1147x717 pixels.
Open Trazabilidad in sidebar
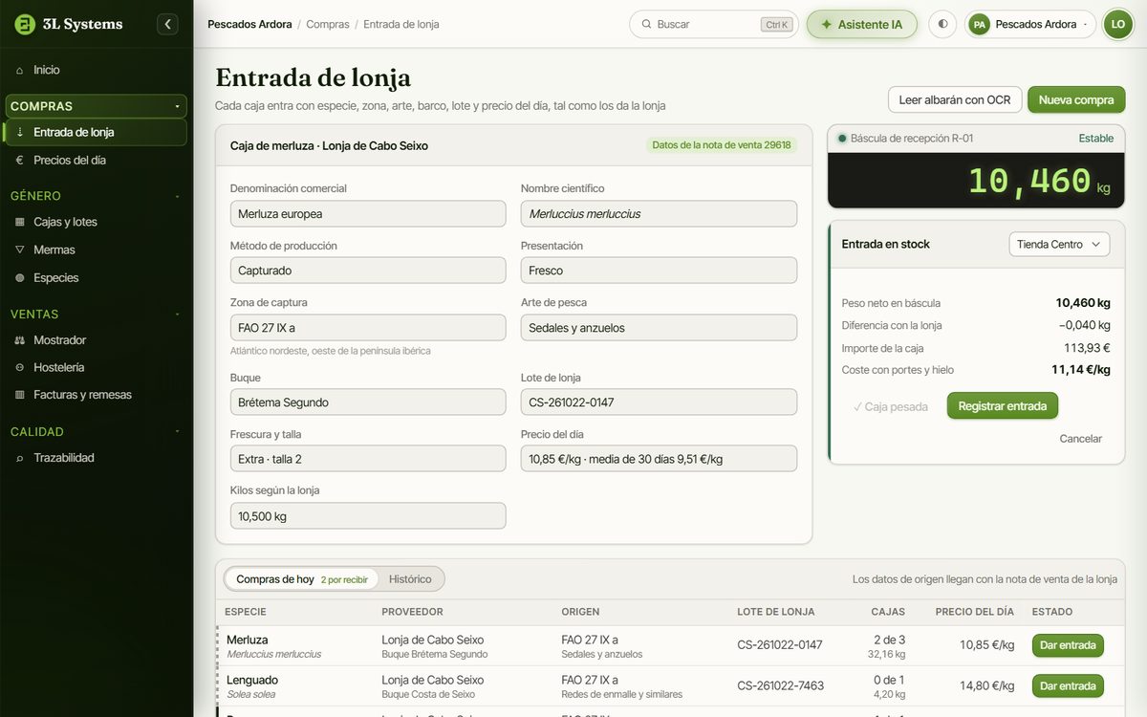tap(96, 458)
